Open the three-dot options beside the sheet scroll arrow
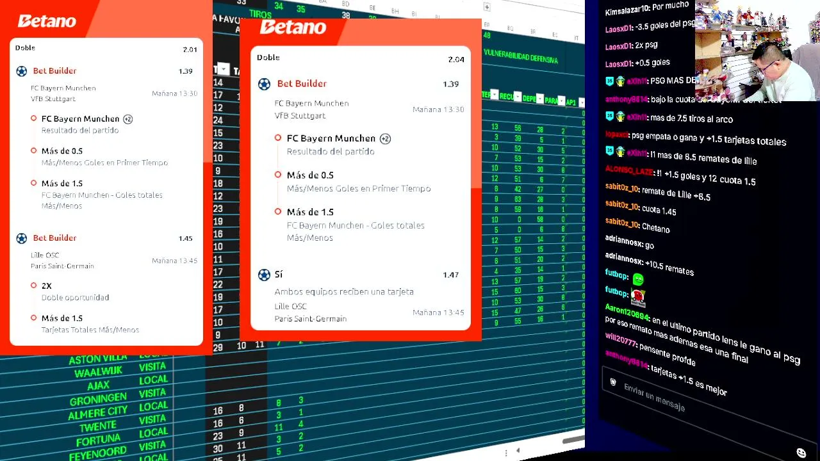 [506, 453]
